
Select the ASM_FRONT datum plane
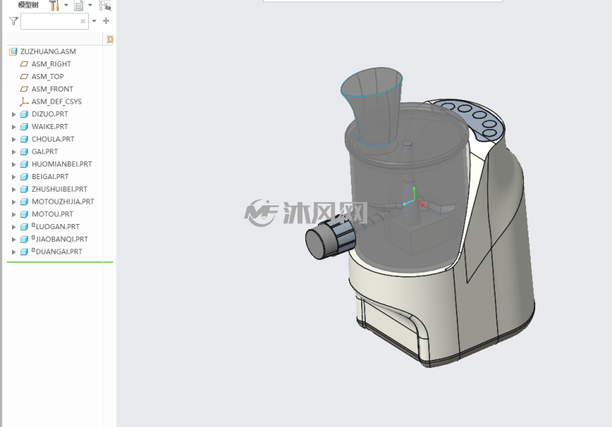coord(52,89)
